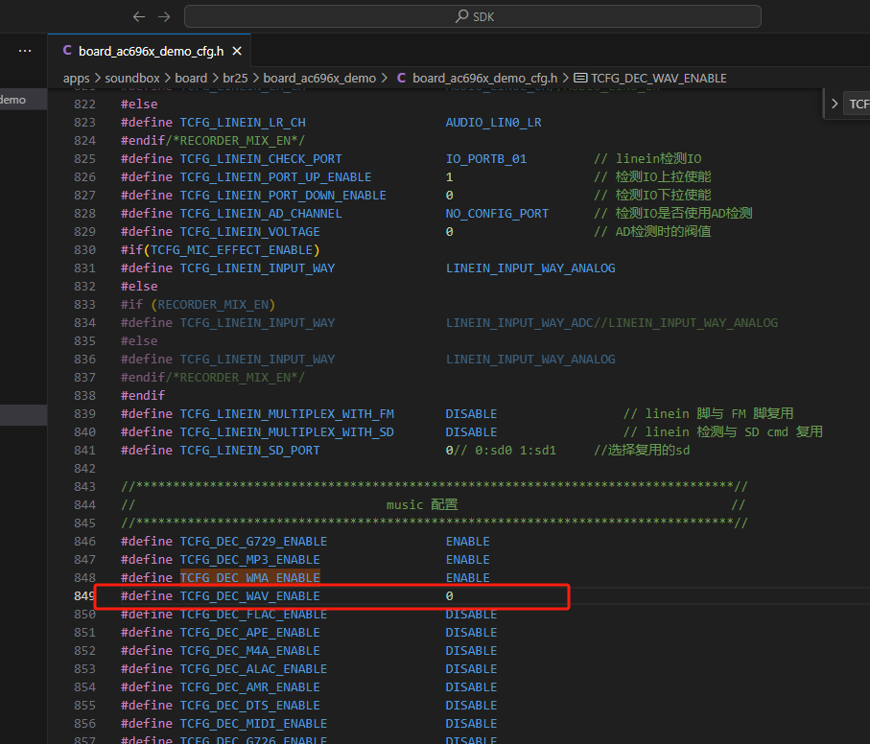
Task: Select the demo item in the sidebar
Action: pos(23,100)
